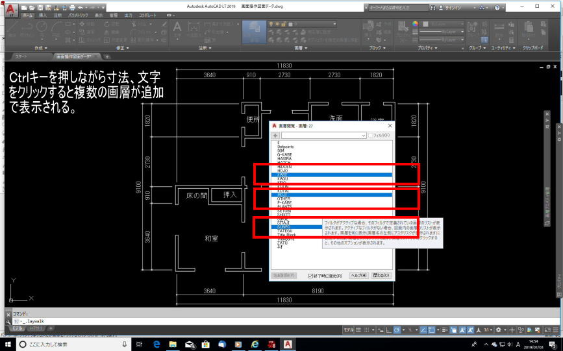Click the Open file icon in quick access toolbar

(32, 7)
